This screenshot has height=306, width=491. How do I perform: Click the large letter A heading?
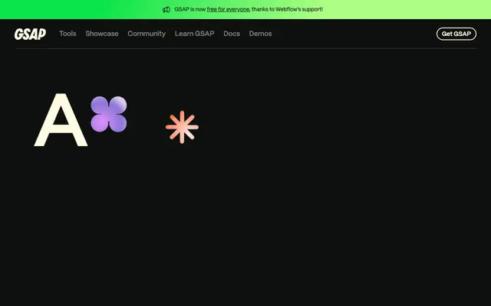[61, 119]
